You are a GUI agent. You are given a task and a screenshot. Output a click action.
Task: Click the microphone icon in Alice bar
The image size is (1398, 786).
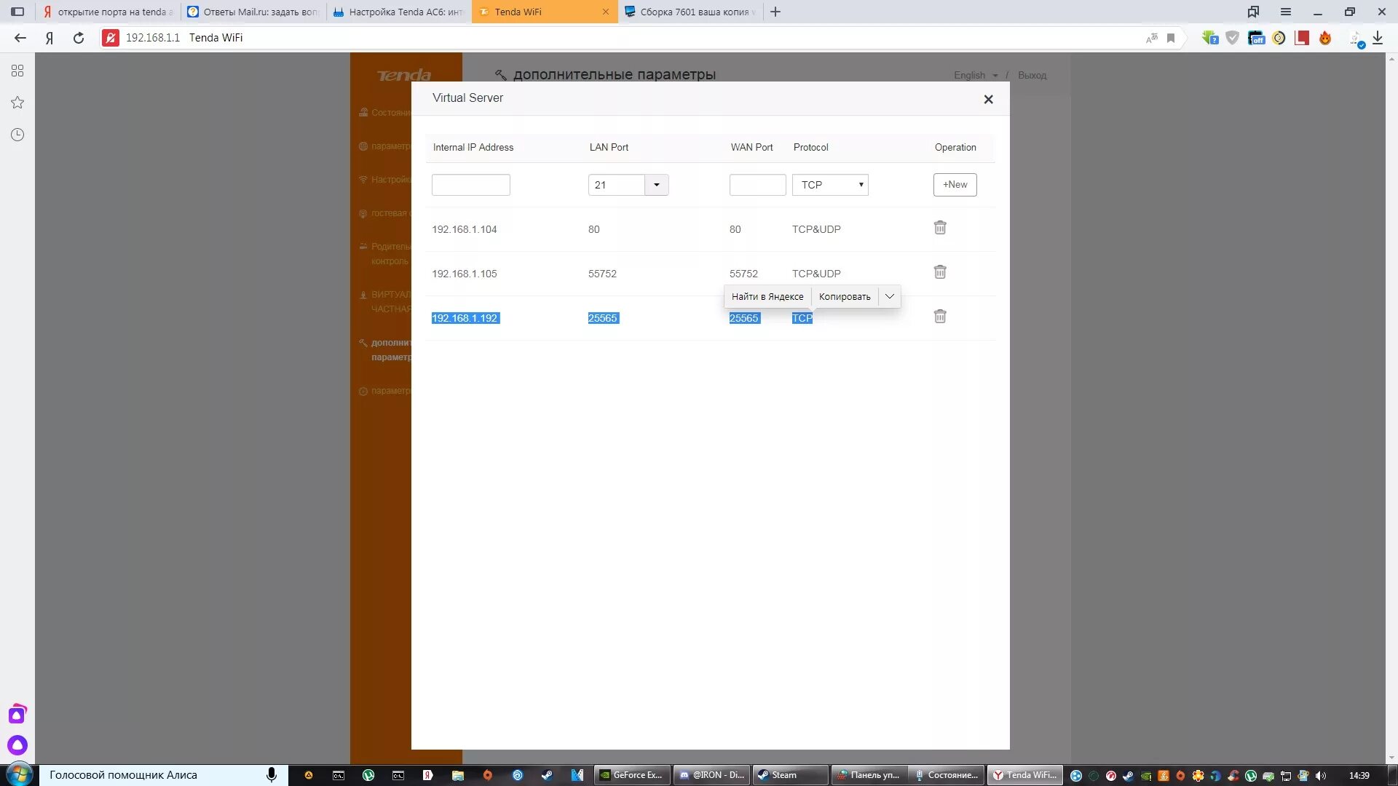tap(272, 775)
